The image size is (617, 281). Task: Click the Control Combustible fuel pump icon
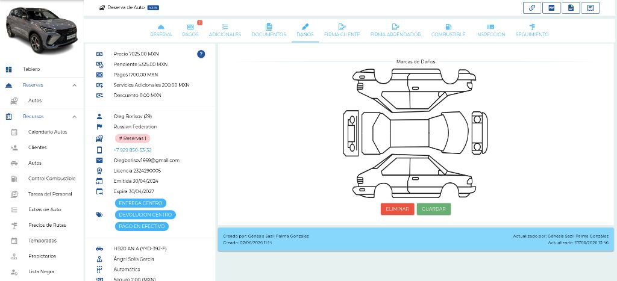point(14,179)
